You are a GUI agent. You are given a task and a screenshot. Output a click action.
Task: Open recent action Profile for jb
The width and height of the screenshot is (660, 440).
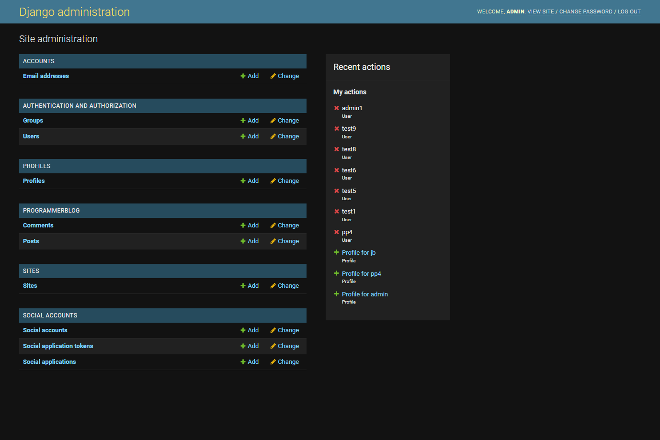[x=359, y=253]
